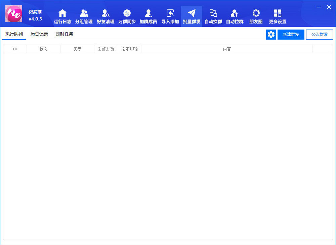Click the 内容 column header

pos(227,49)
